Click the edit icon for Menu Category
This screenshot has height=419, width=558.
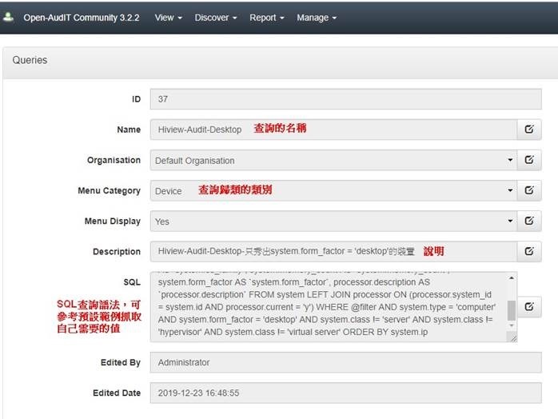pyautogui.click(x=529, y=190)
